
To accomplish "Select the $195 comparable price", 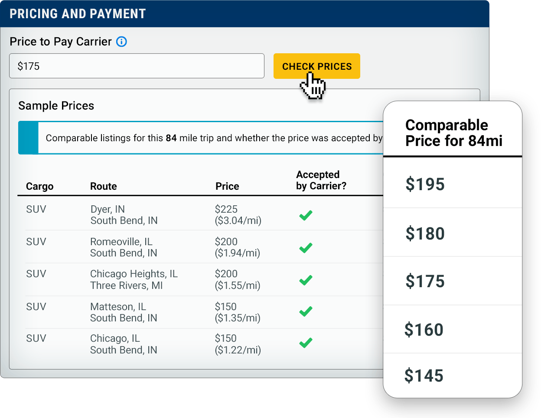I will click(453, 184).
